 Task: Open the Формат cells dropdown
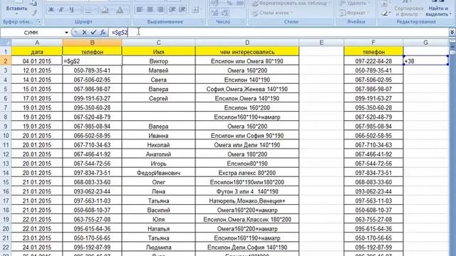(x=354, y=13)
